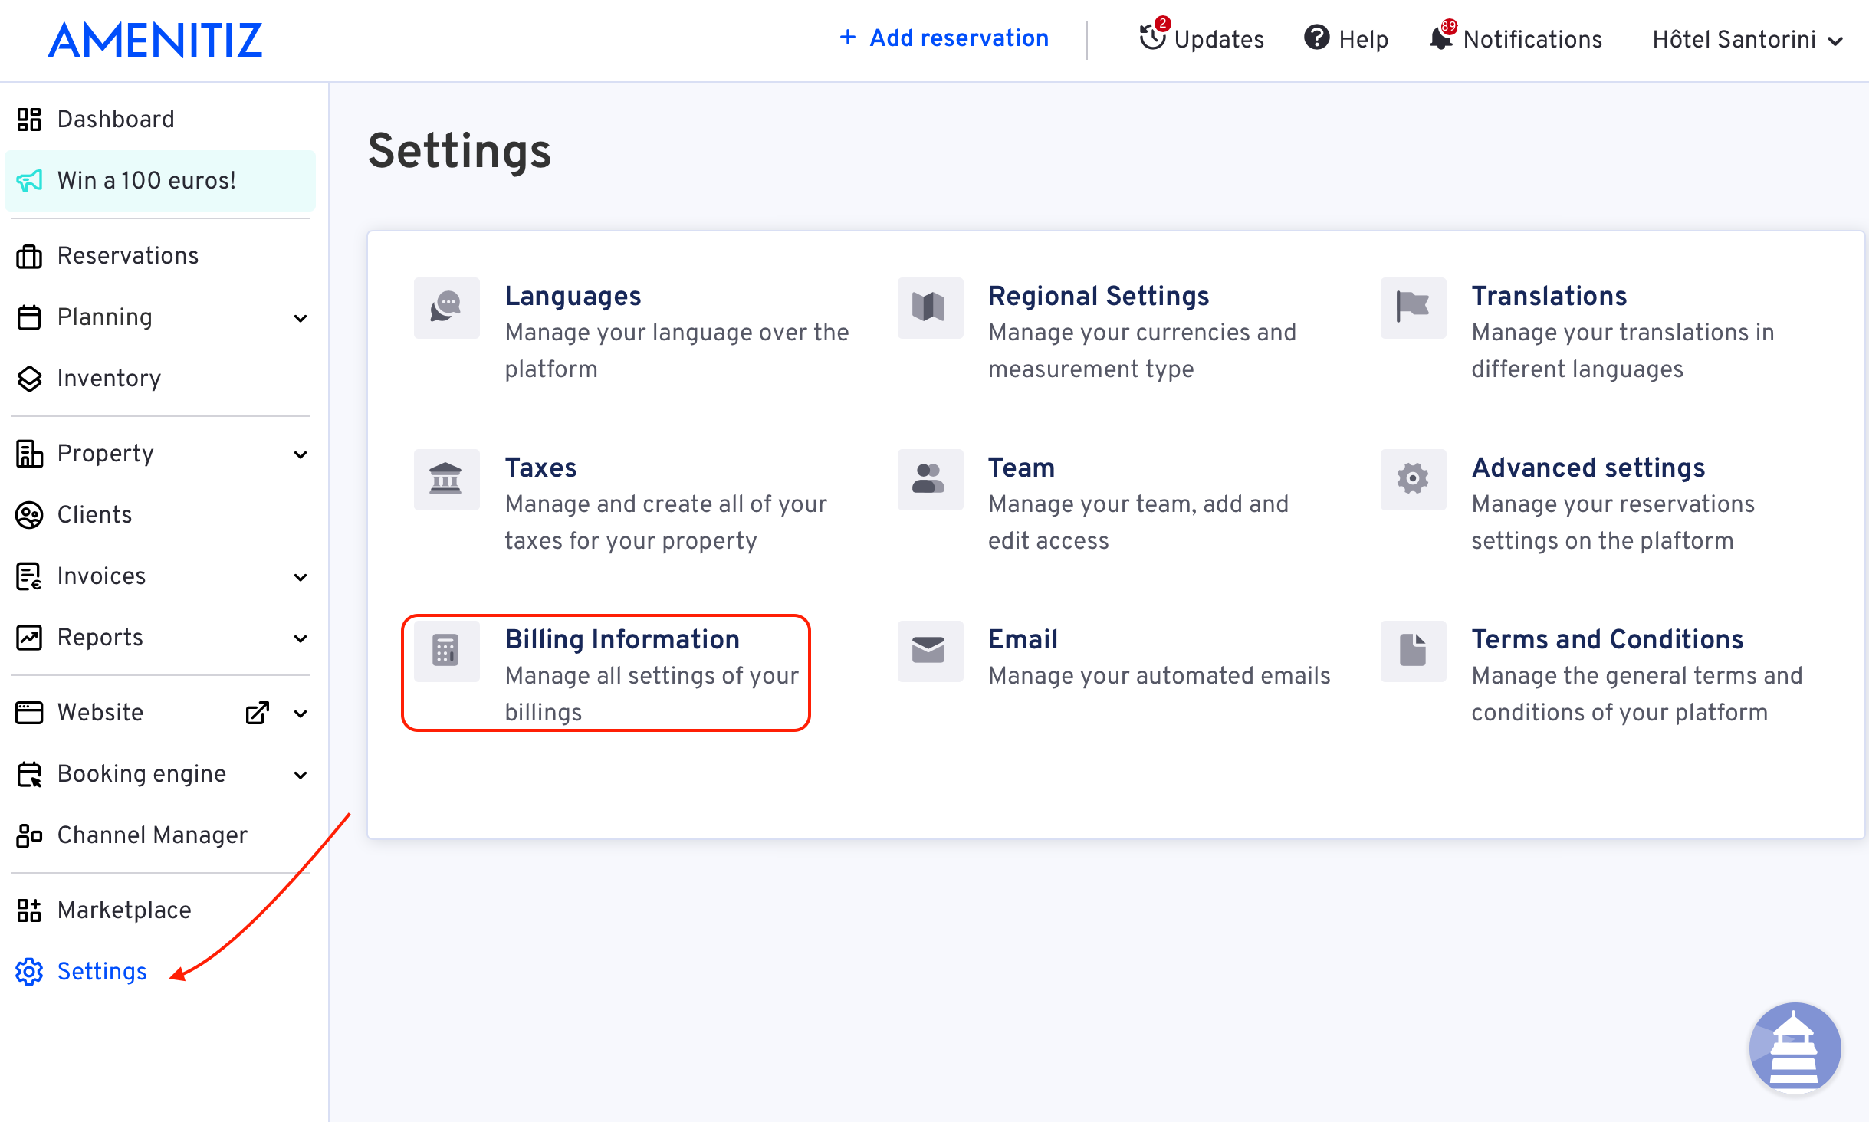Click the Planning calendar icon
Viewport: 1869px width, 1122px height.
(29, 317)
